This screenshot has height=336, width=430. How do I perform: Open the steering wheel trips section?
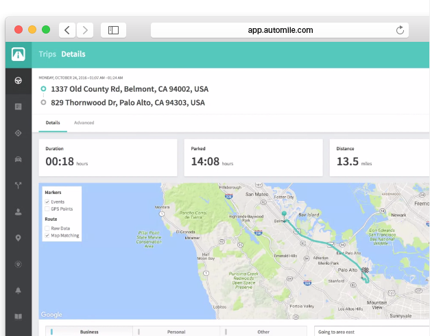point(19,80)
